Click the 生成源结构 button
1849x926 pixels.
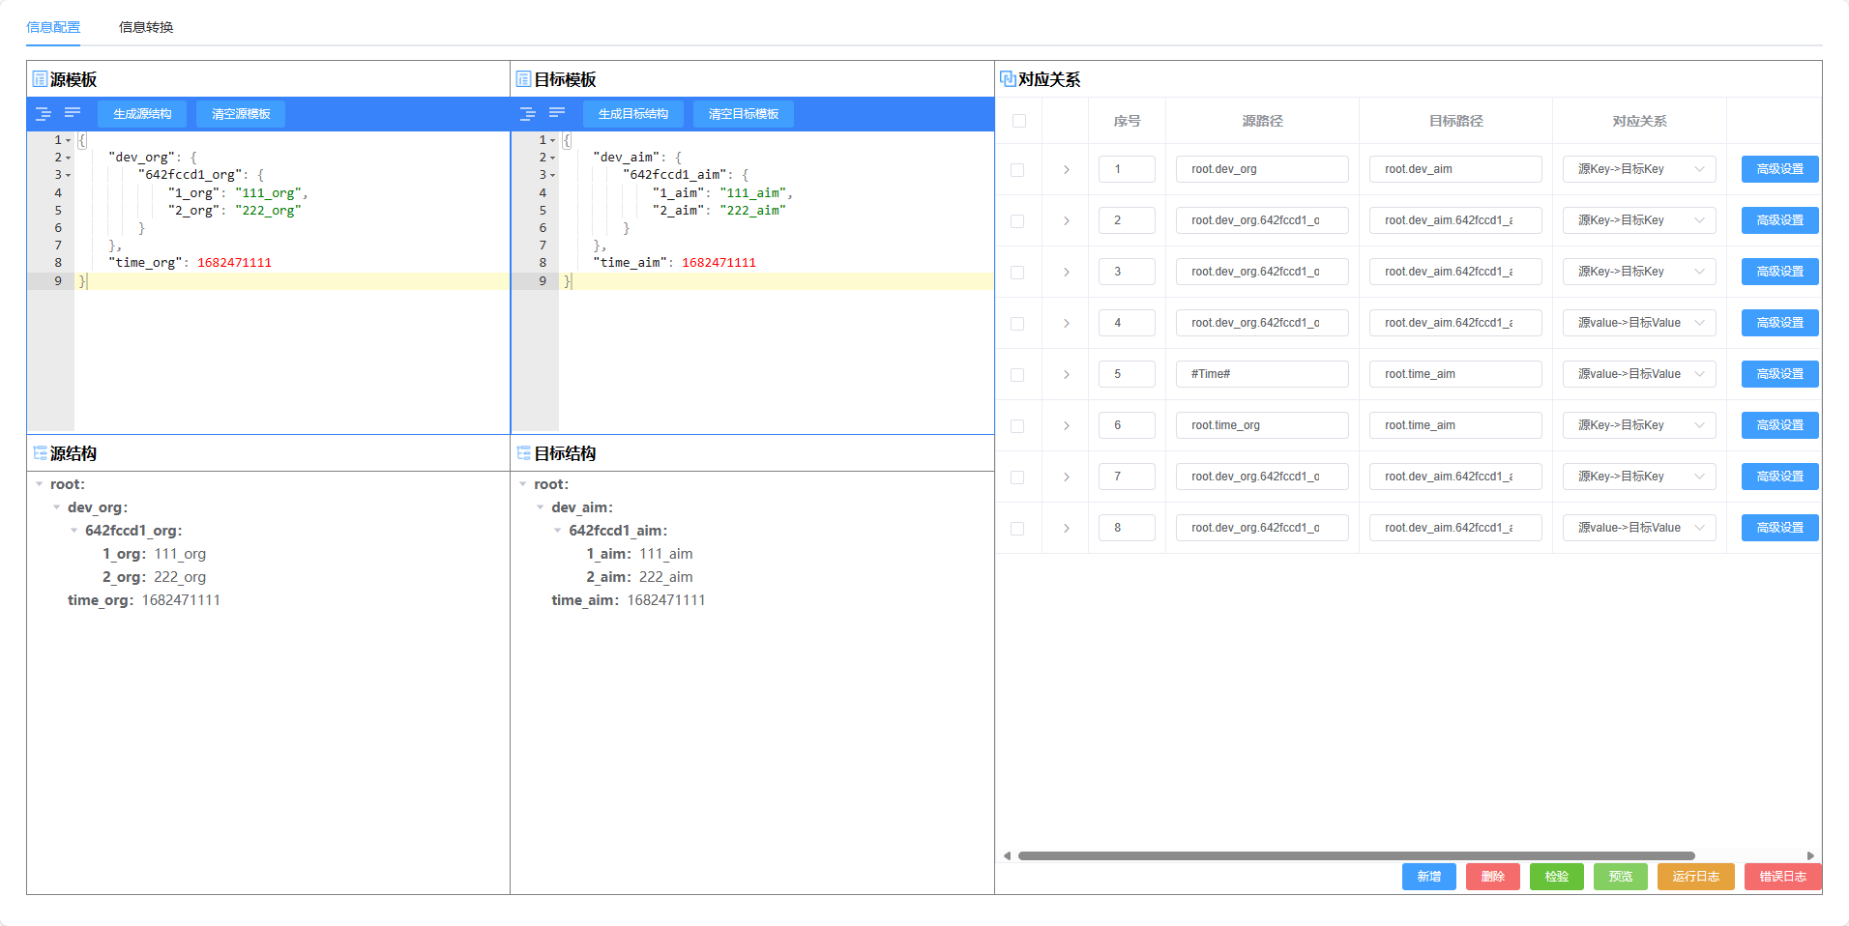pyautogui.click(x=142, y=114)
